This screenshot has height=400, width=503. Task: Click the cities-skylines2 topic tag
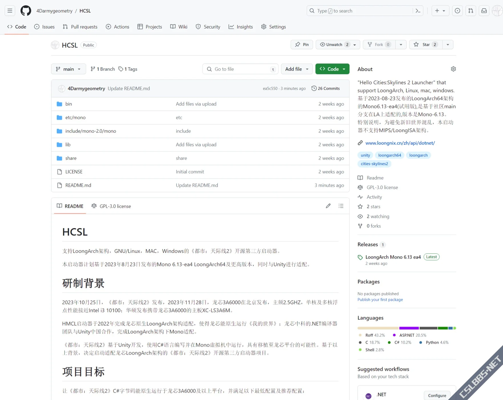374,164
